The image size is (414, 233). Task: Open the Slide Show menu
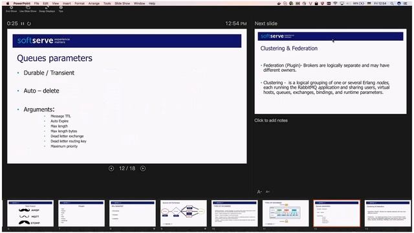coord(122,3)
